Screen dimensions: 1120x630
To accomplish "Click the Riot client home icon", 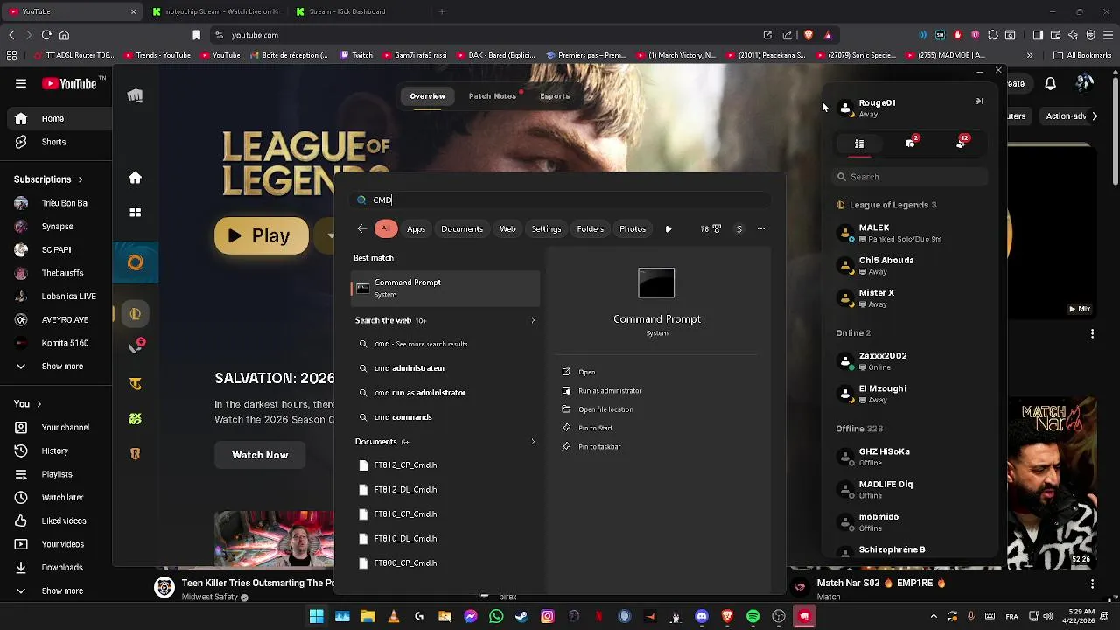I will pos(135,178).
